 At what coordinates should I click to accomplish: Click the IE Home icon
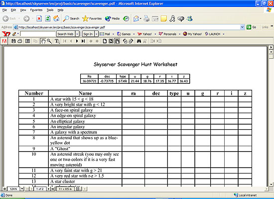56,18
